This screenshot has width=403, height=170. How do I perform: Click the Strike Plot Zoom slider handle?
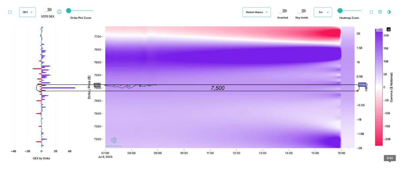coord(69,11)
